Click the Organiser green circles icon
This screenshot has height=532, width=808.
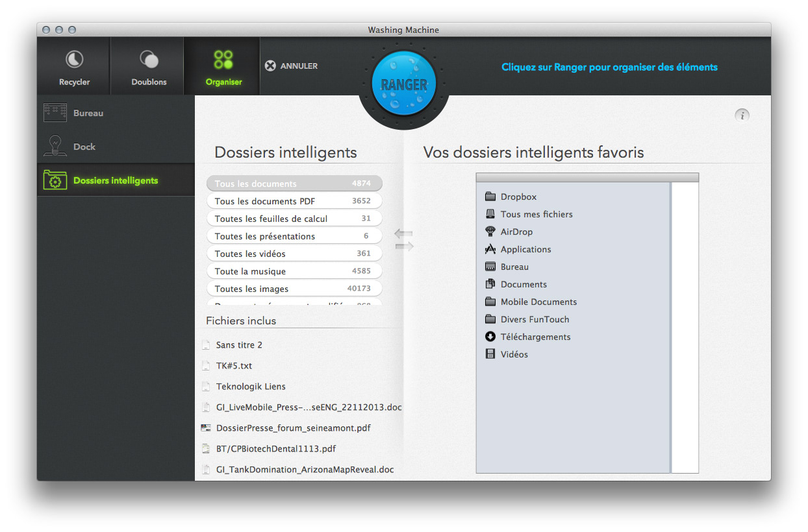(x=223, y=60)
